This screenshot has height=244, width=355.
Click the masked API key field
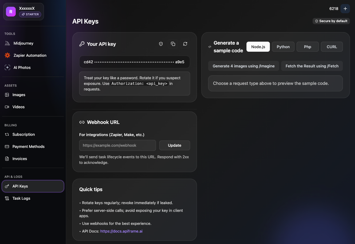pyautogui.click(x=134, y=62)
